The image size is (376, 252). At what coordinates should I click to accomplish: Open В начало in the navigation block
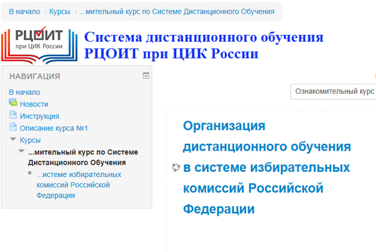24,92
